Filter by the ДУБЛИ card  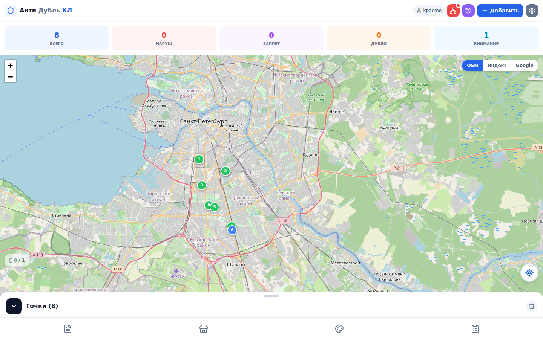point(379,38)
